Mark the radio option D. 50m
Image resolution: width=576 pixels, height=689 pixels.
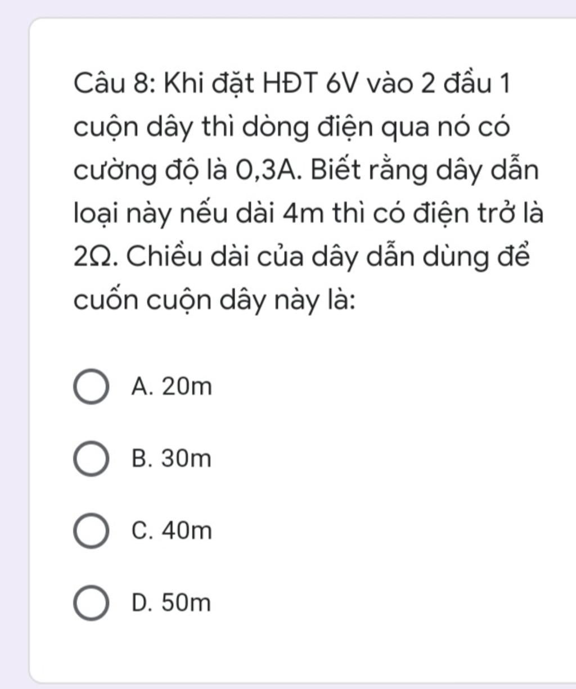(x=91, y=603)
